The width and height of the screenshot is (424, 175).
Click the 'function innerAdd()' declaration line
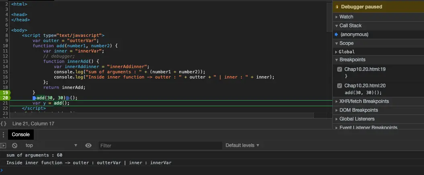click(x=71, y=61)
